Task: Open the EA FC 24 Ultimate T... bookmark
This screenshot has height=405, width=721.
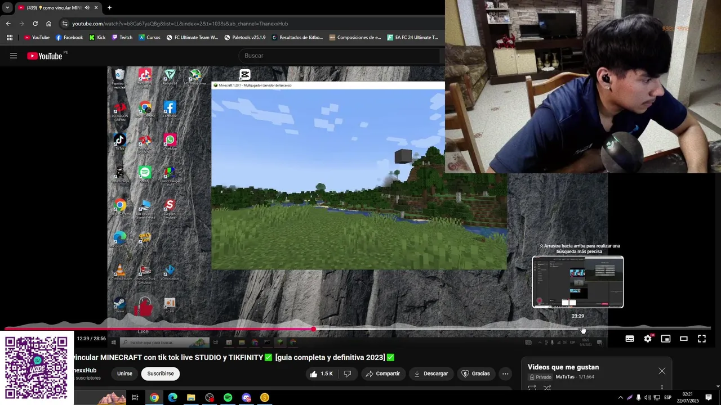Action: coord(413,38)
